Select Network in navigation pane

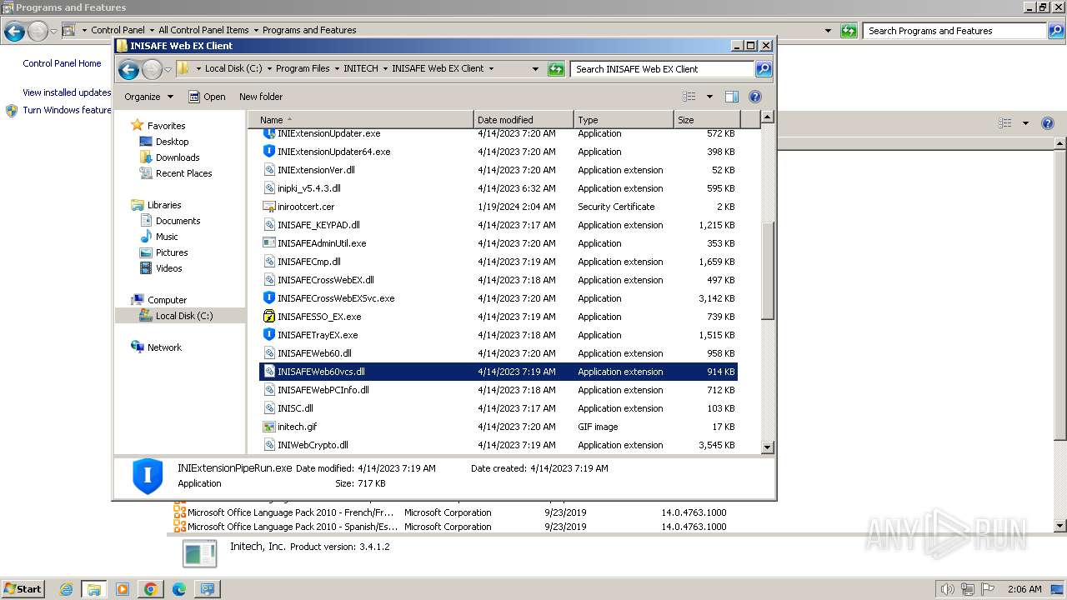tap(164, 347)
